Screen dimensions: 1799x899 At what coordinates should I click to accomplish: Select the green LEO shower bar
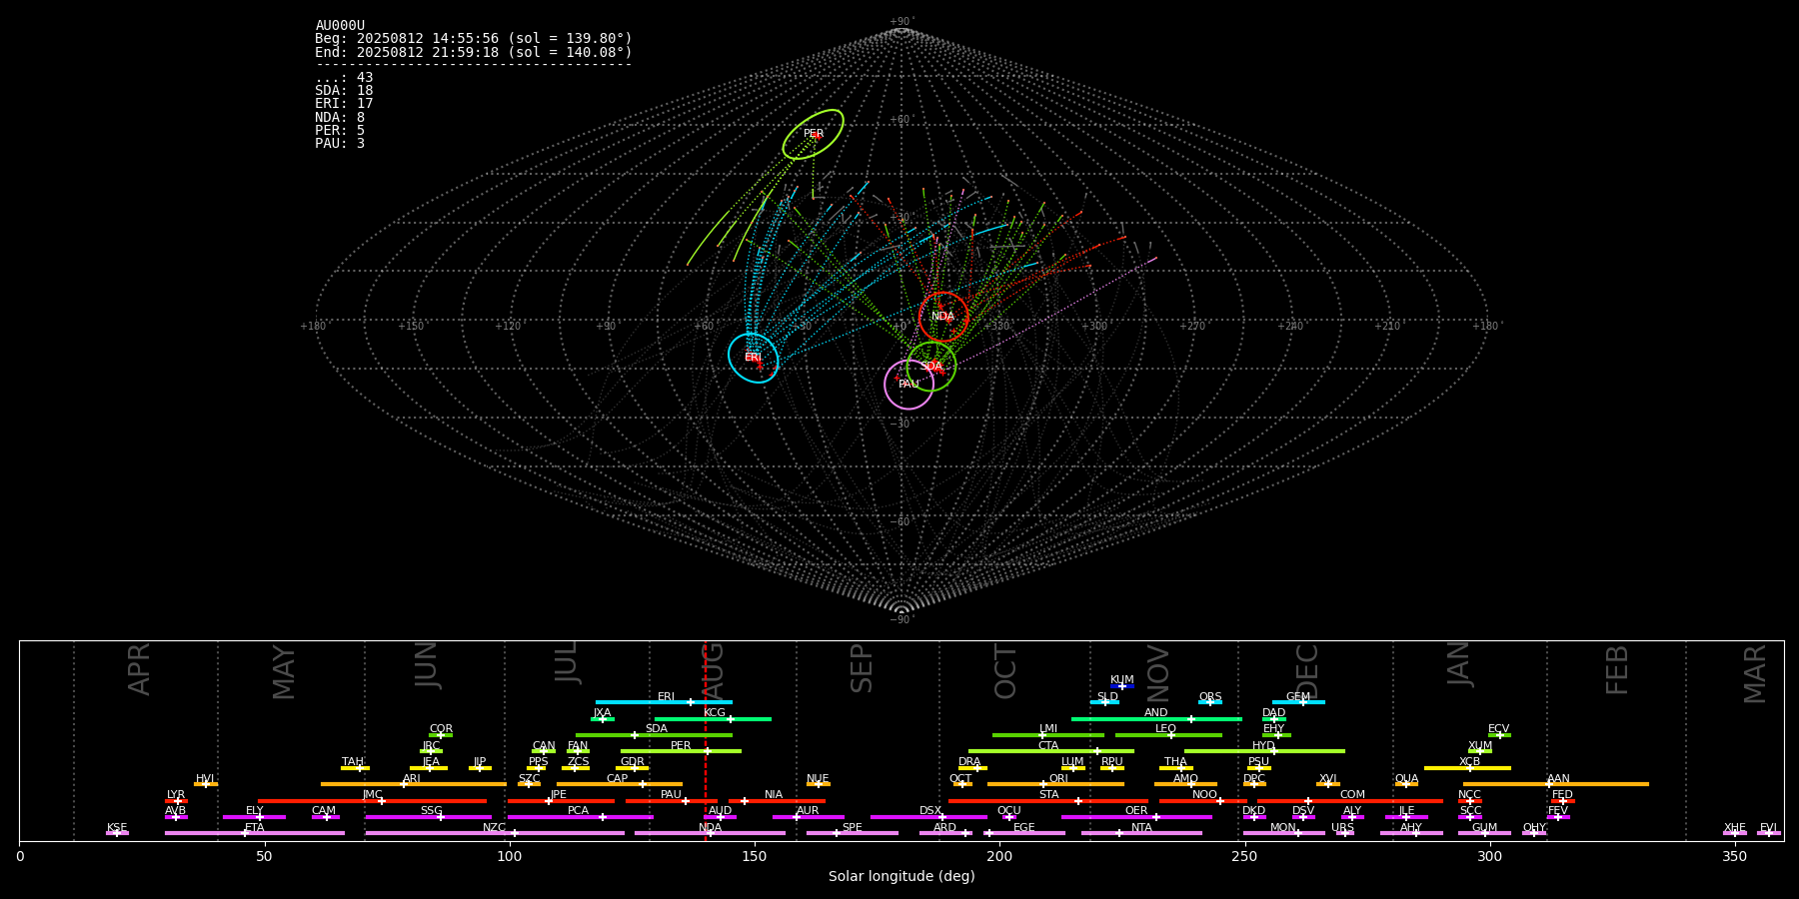[1168, 735]
